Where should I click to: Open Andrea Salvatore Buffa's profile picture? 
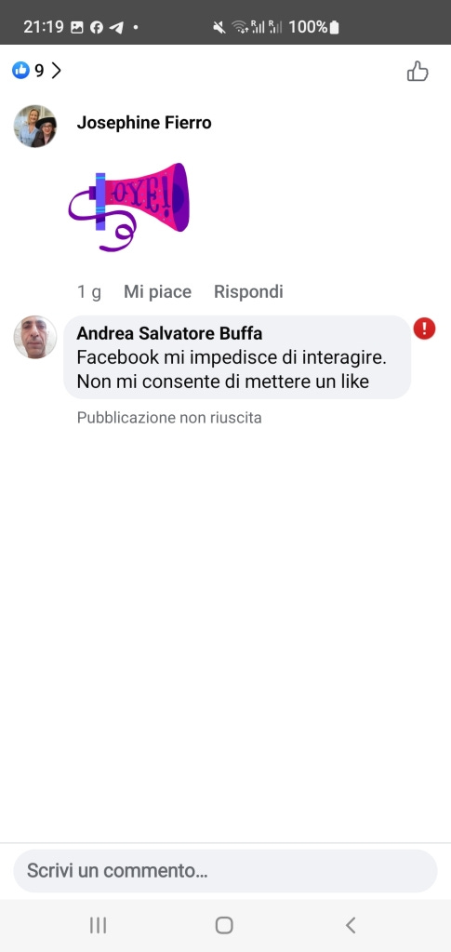[x=35, y=337]
